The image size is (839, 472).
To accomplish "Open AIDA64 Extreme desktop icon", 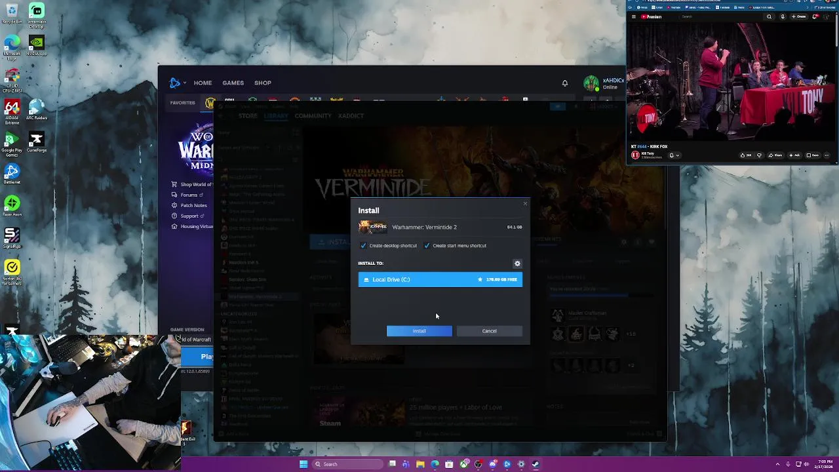I will point(12,111).
